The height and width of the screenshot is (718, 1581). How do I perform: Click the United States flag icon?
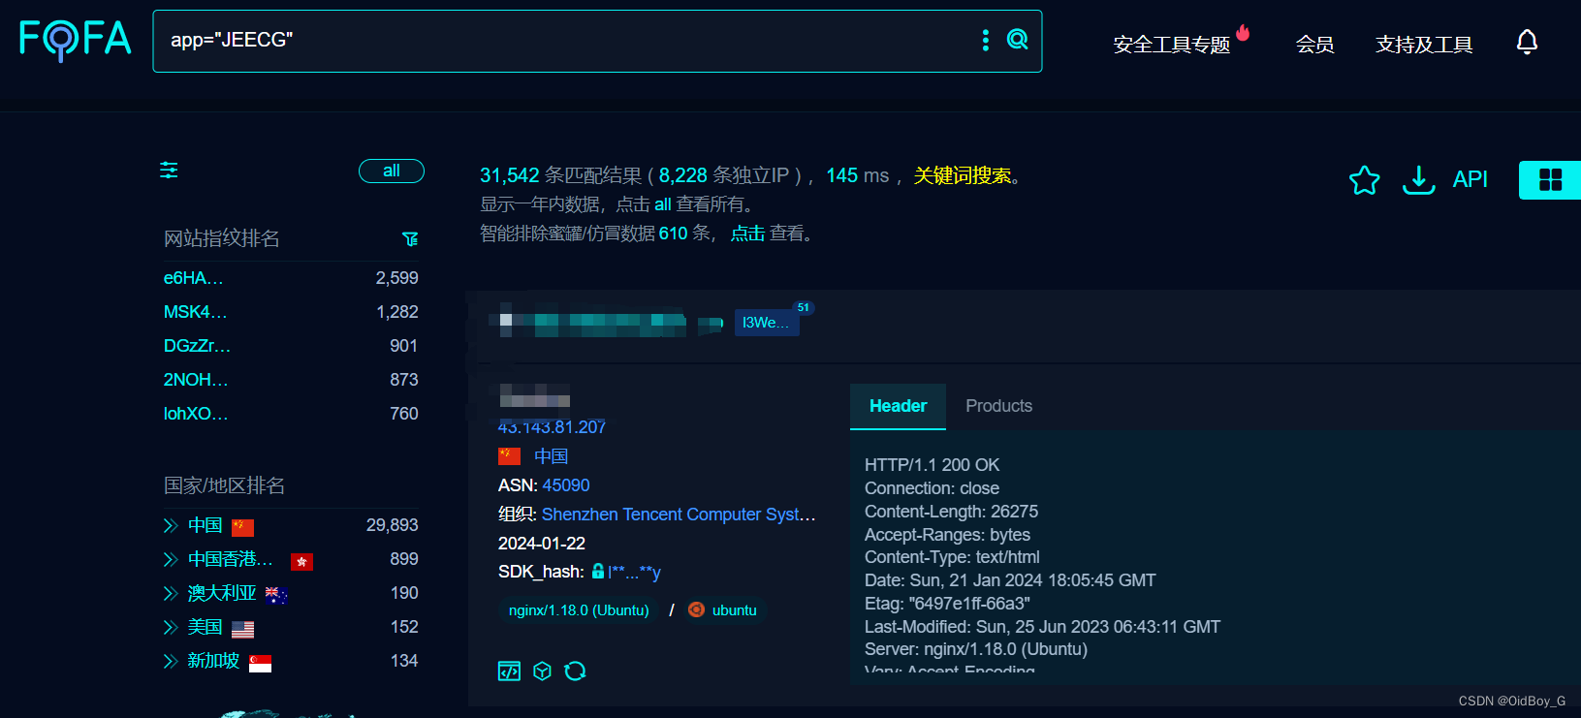tap(242, 629)
